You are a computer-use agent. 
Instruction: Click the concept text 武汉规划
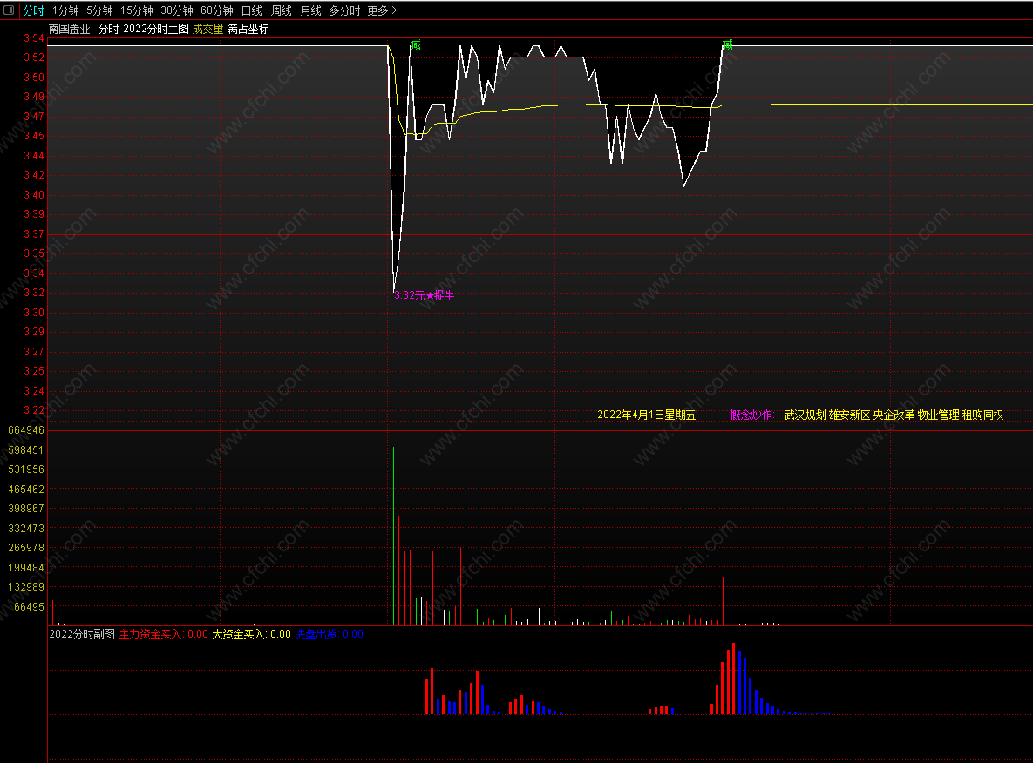click(x=805, y=415)
